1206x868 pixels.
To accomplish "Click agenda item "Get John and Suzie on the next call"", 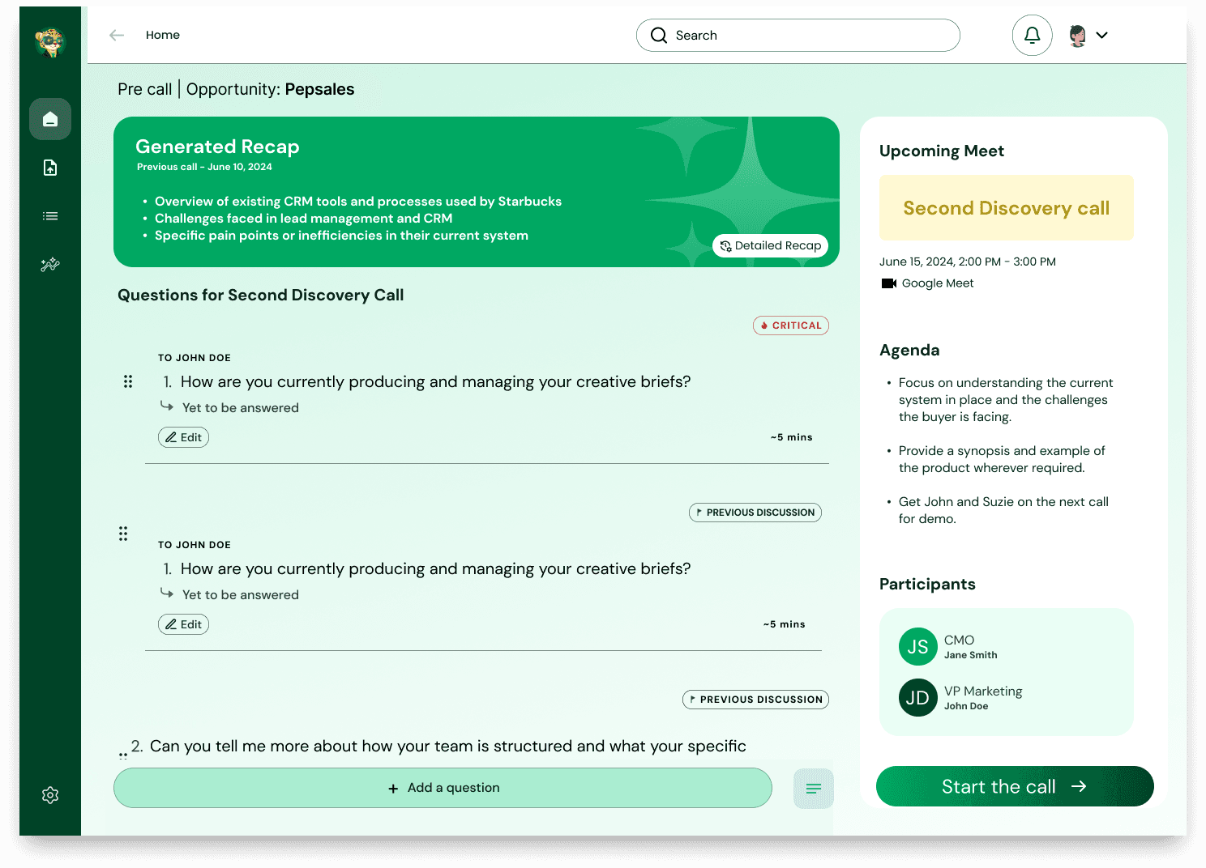I will 1003,510.
